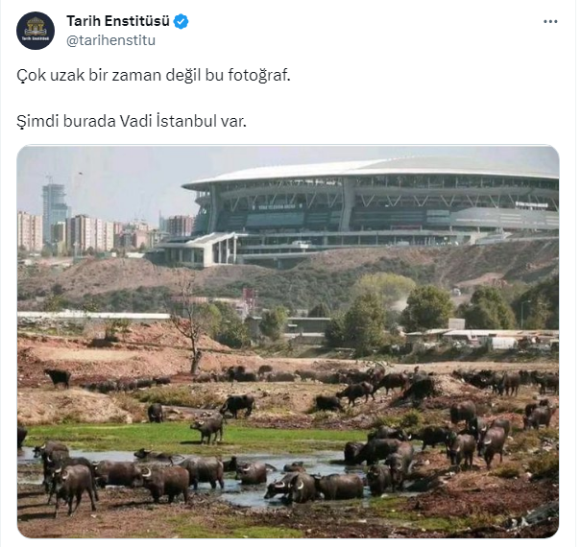This screenshot has height=547, width=581.
Task: Select the line "Şimdi burada Vadi İstanbul var."
Action: 132,121
